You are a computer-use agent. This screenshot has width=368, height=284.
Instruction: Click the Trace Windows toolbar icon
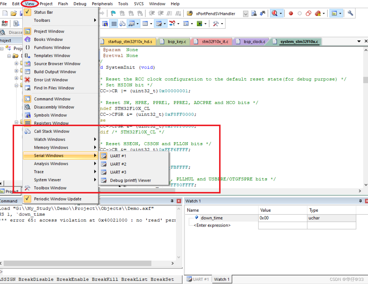(186, 24)
